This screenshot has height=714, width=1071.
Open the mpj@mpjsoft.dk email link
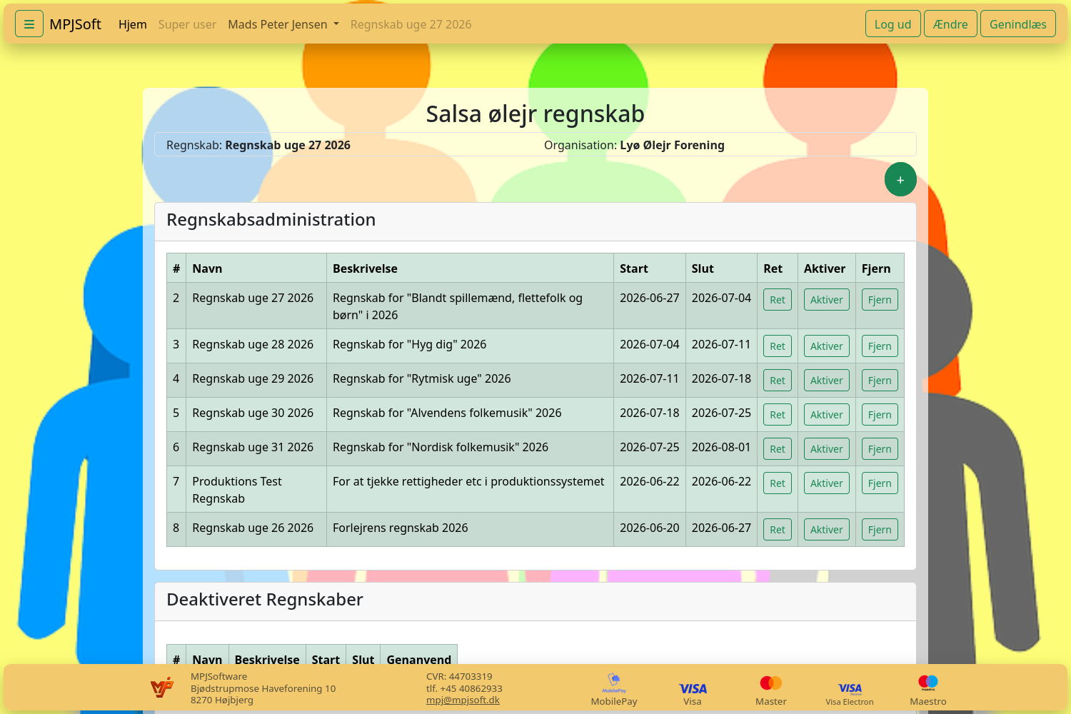[x=463, y=700]
